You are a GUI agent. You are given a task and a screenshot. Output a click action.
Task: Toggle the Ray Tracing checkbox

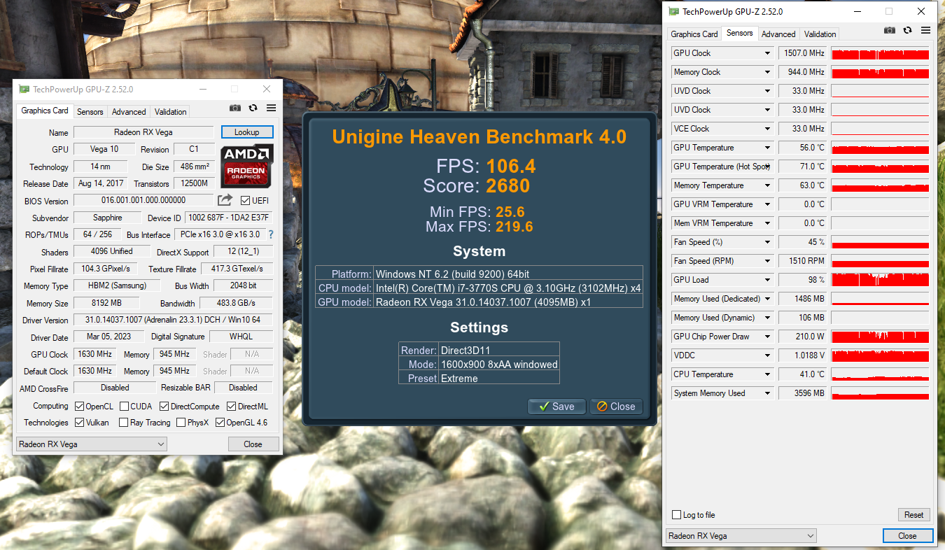point(123,423)
